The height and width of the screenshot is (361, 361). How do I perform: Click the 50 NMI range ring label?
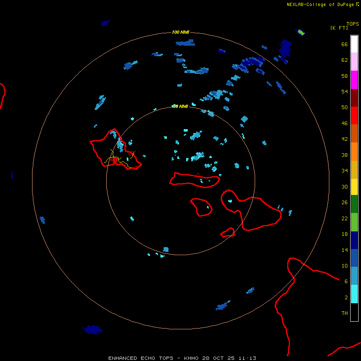click(180, 106)
